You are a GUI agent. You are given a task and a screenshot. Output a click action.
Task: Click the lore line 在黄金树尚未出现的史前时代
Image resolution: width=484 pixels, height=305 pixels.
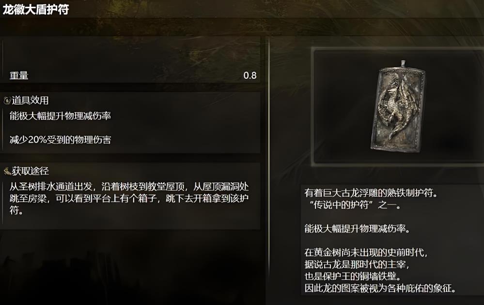click(x=366, y=253)
